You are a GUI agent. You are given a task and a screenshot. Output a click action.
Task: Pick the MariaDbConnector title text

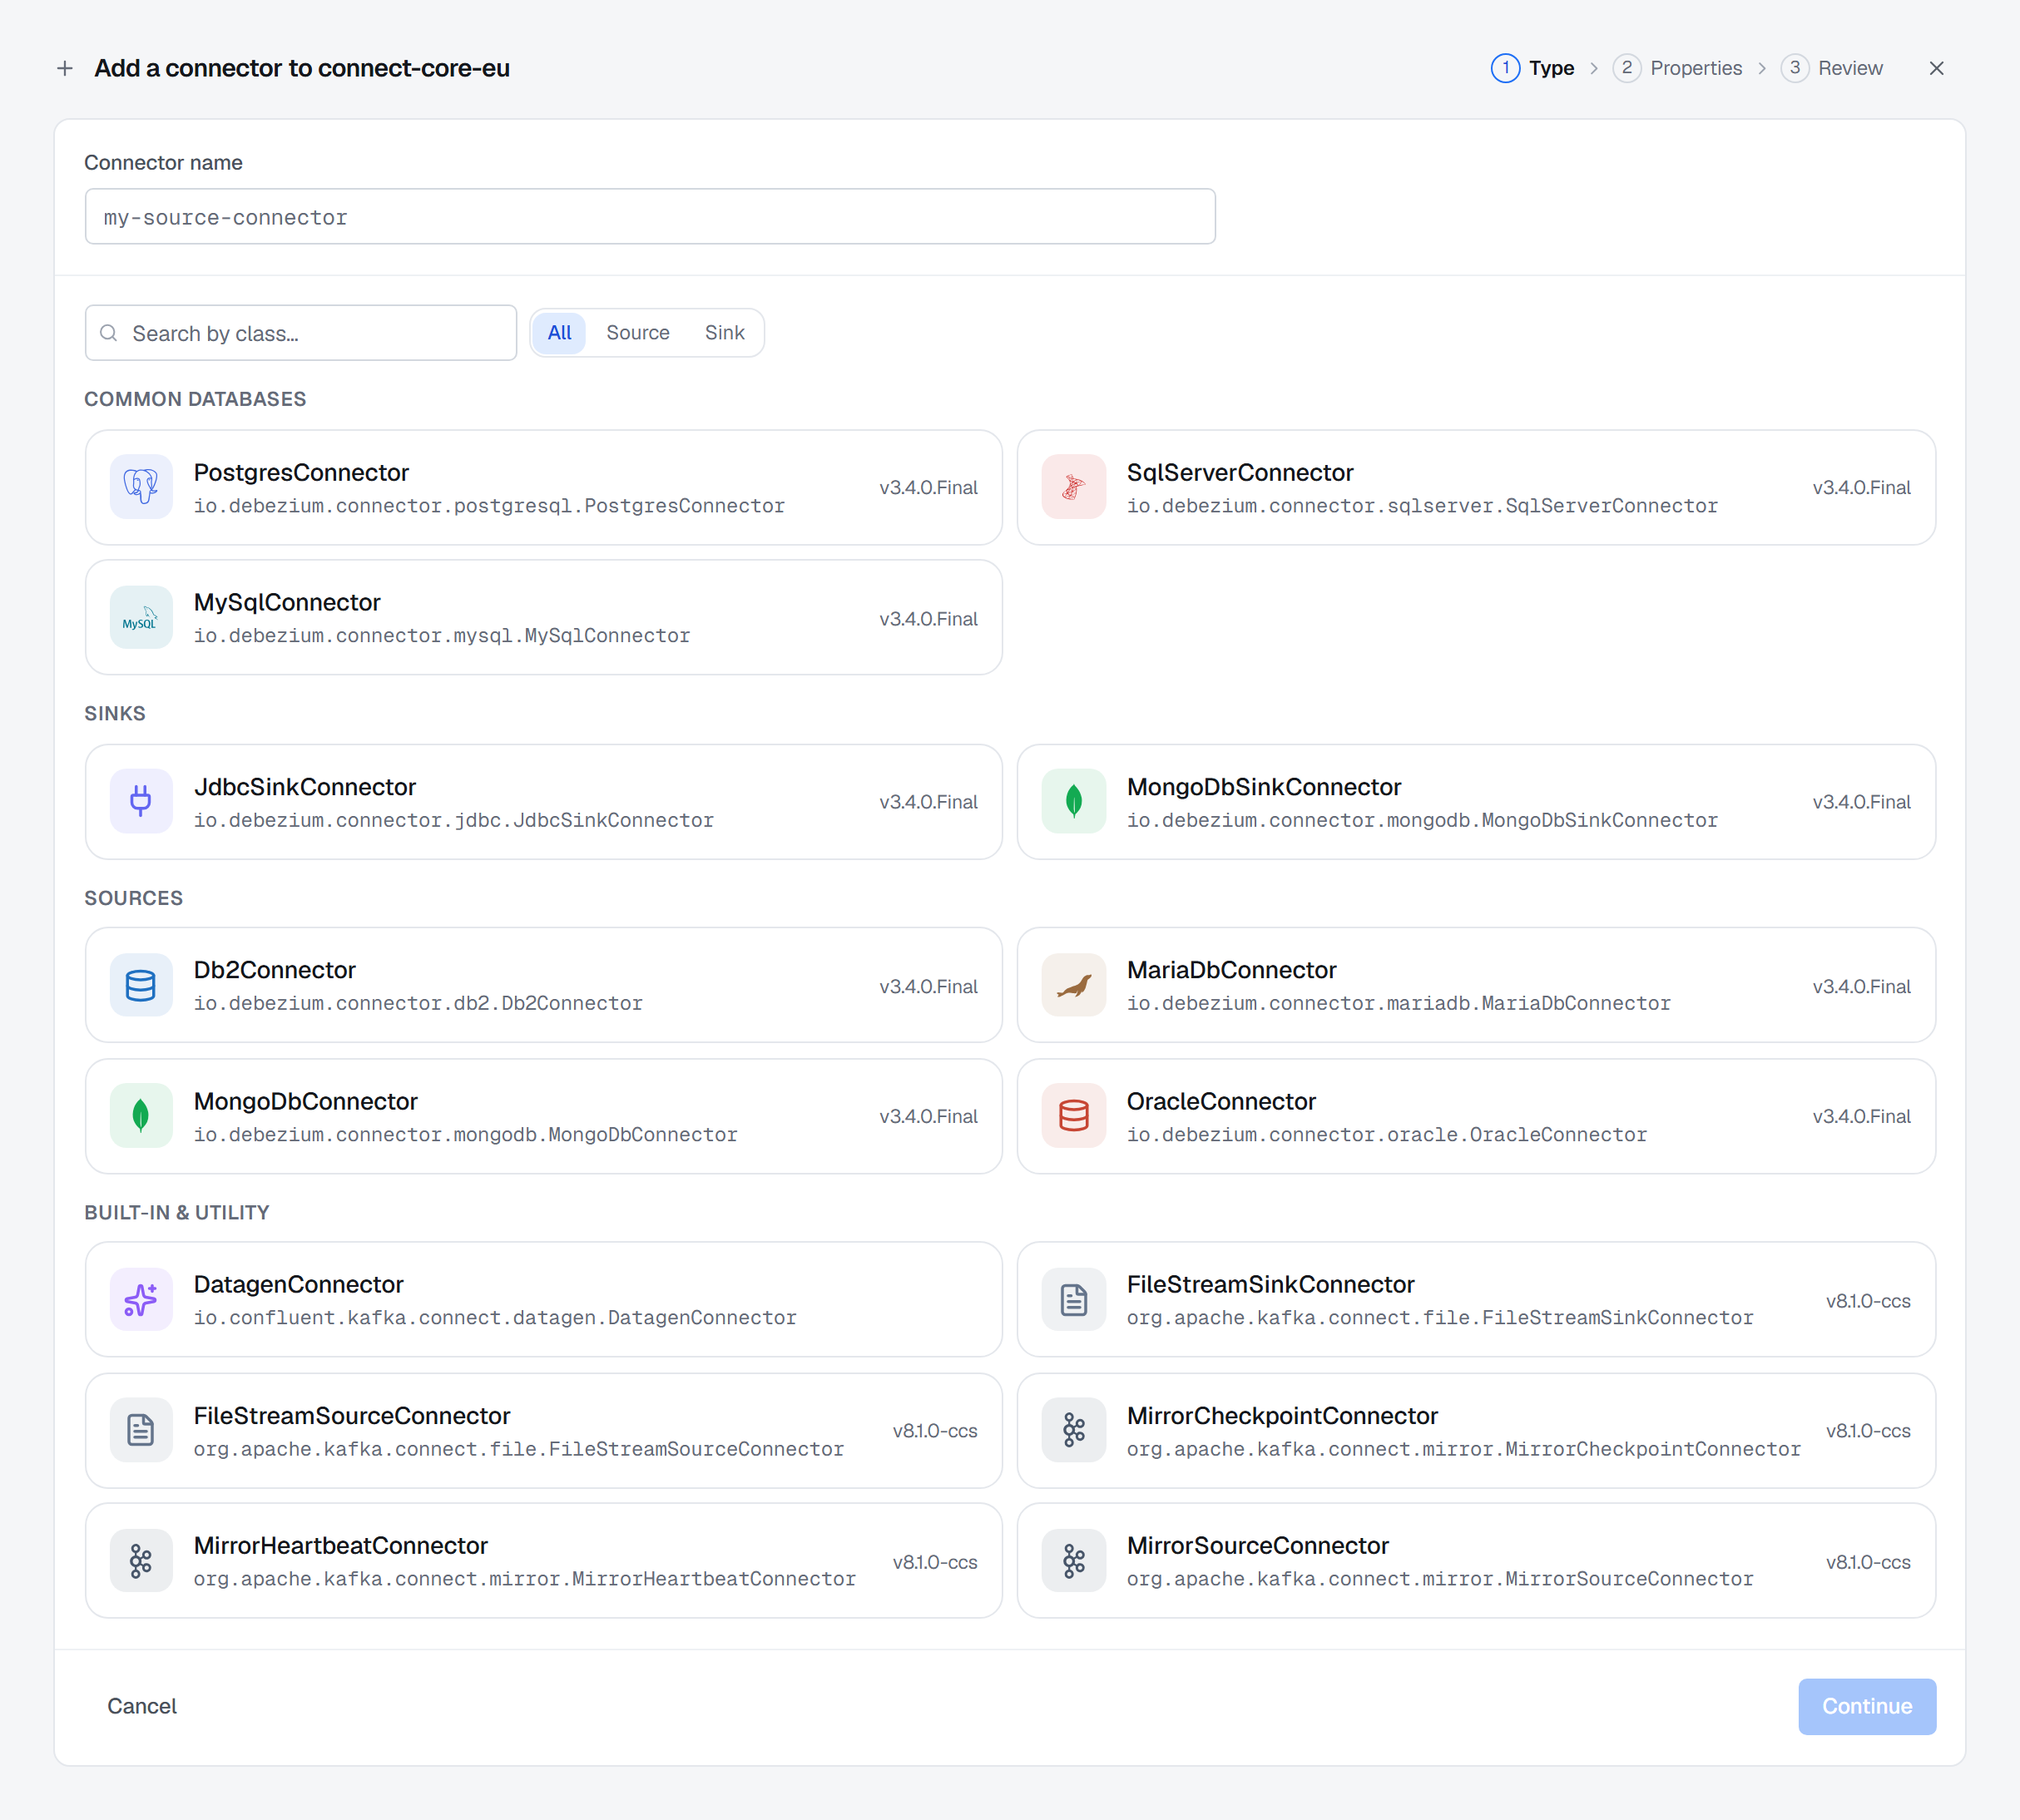click(x=1231, y=970)
